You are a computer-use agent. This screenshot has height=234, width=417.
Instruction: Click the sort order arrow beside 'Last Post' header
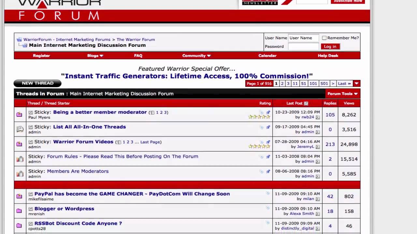pyautogui.click(x=306, y=103)
